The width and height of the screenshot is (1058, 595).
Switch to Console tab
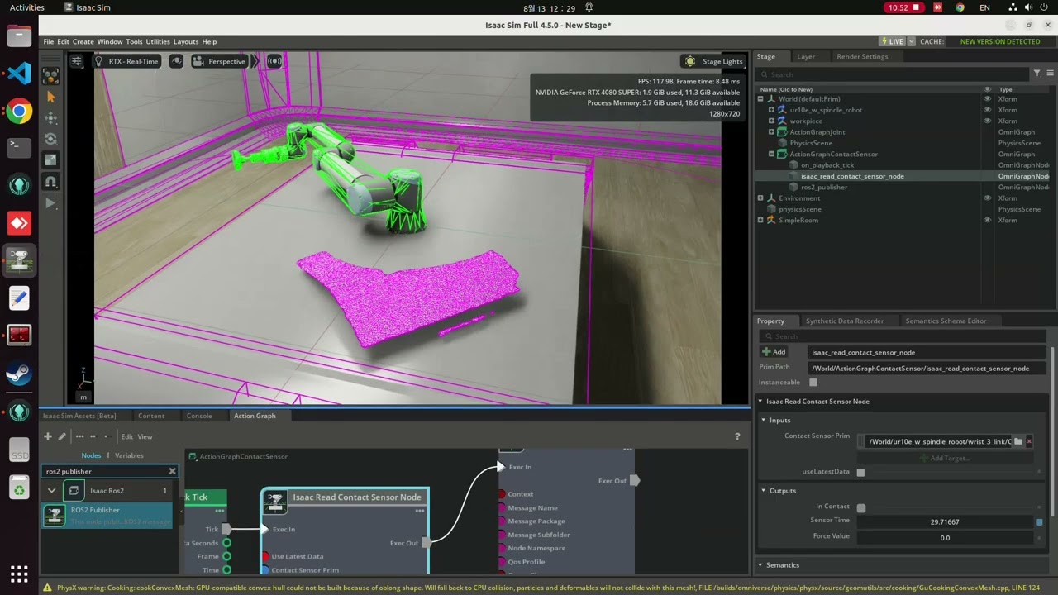(199, 416)
